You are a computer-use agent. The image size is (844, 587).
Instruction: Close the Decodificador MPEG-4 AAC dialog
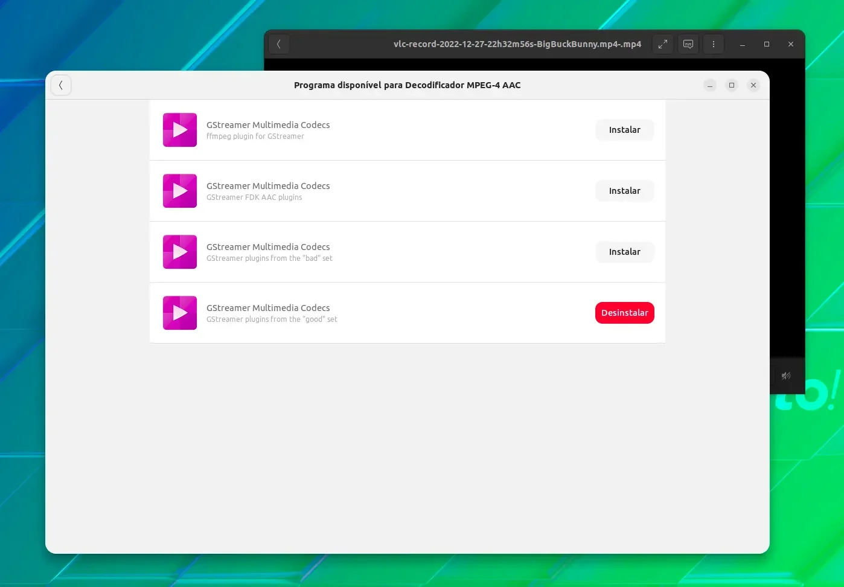753,85
